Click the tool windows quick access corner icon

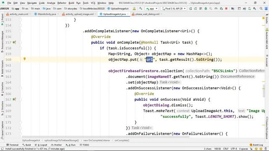point(3,149)
